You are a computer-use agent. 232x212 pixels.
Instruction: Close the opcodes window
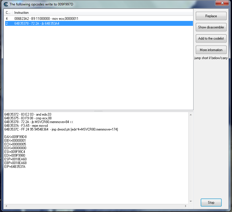tap(222, 3)
